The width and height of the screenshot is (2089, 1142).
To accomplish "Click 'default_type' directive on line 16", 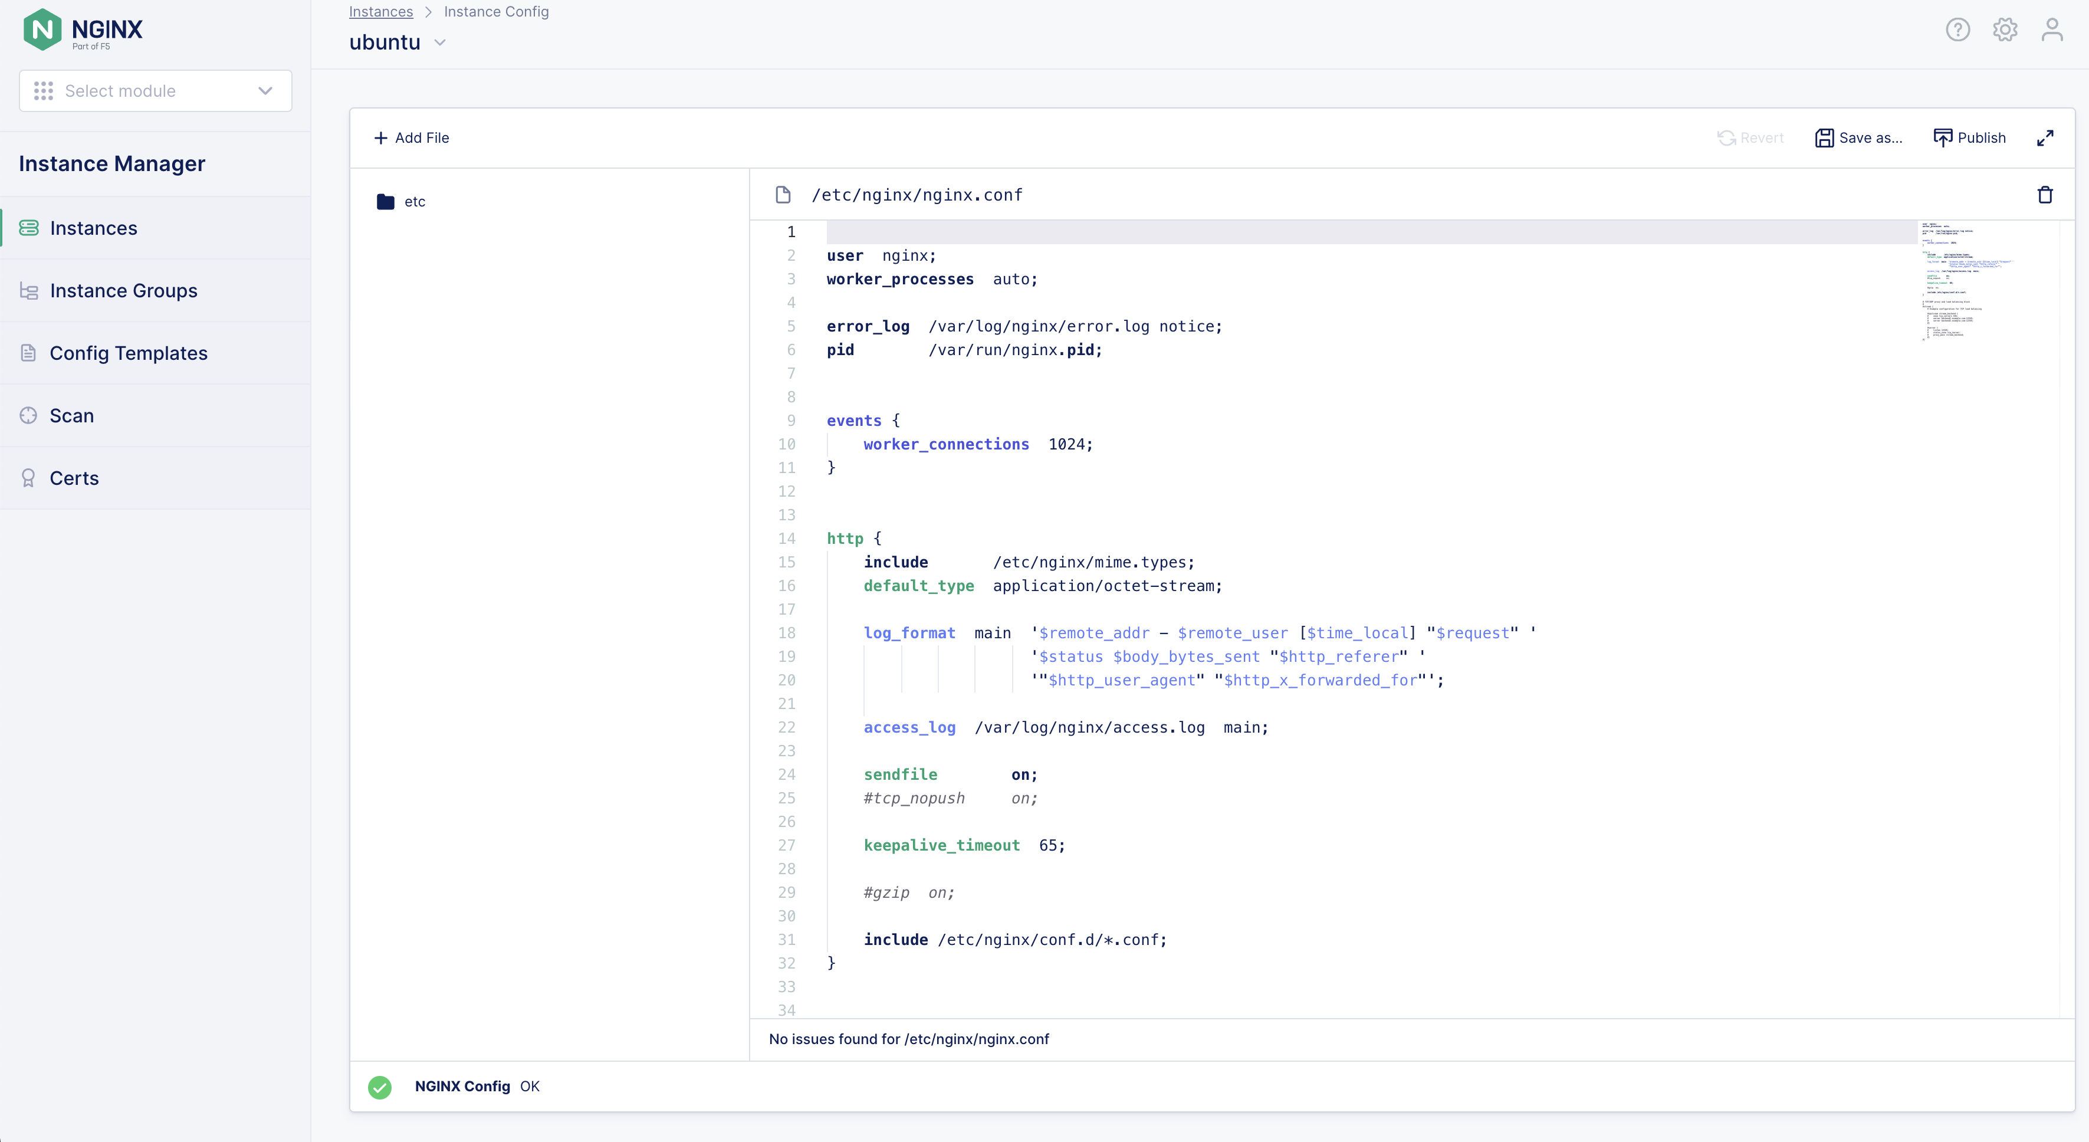I will tap(919, 586).
